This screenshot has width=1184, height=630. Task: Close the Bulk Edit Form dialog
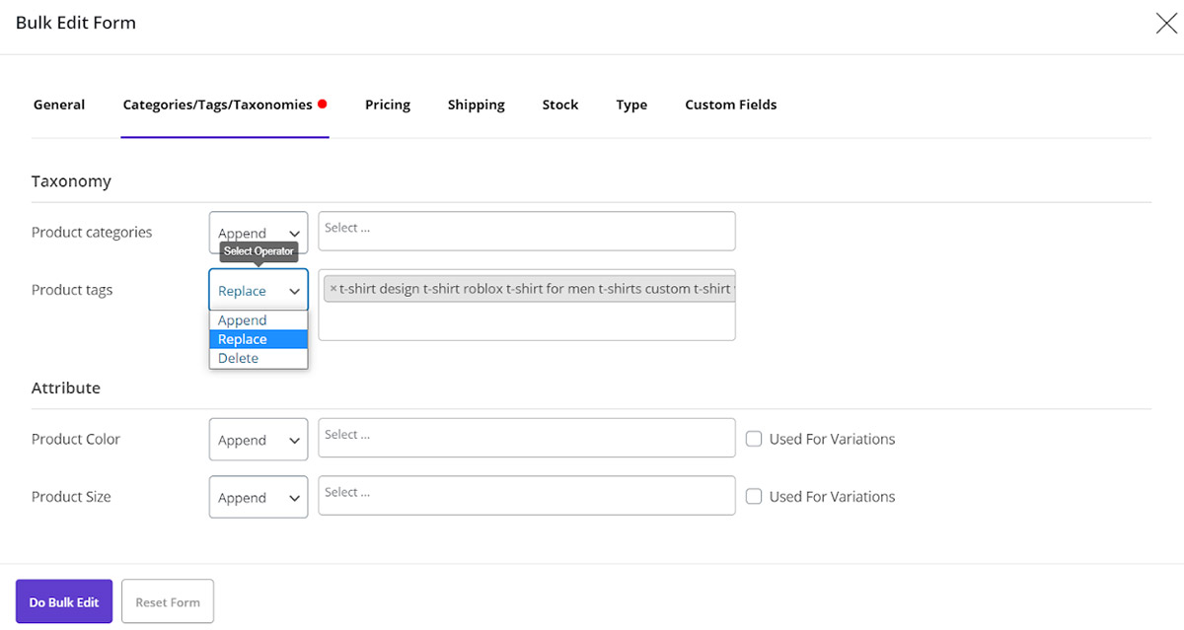click(x=1165, y=24)
